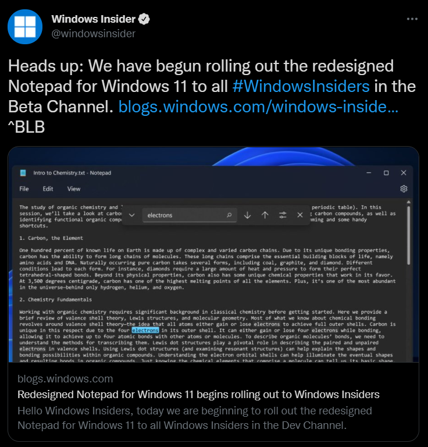428x447 pixels.
Task: Open the blogs.windows.com link in tweet
Action: pos(258,107)
